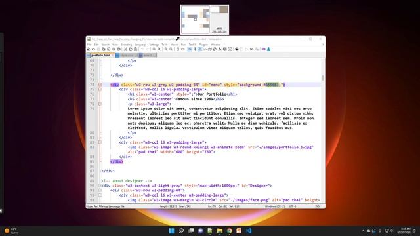Click the Save All toolbar icon

(x=104, y=49)
